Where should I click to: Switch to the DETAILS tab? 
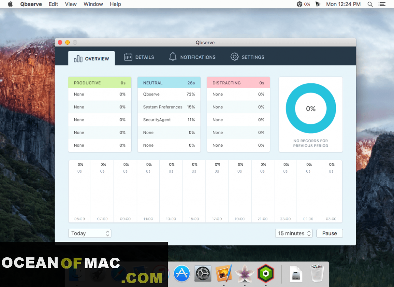coord(139,57)
